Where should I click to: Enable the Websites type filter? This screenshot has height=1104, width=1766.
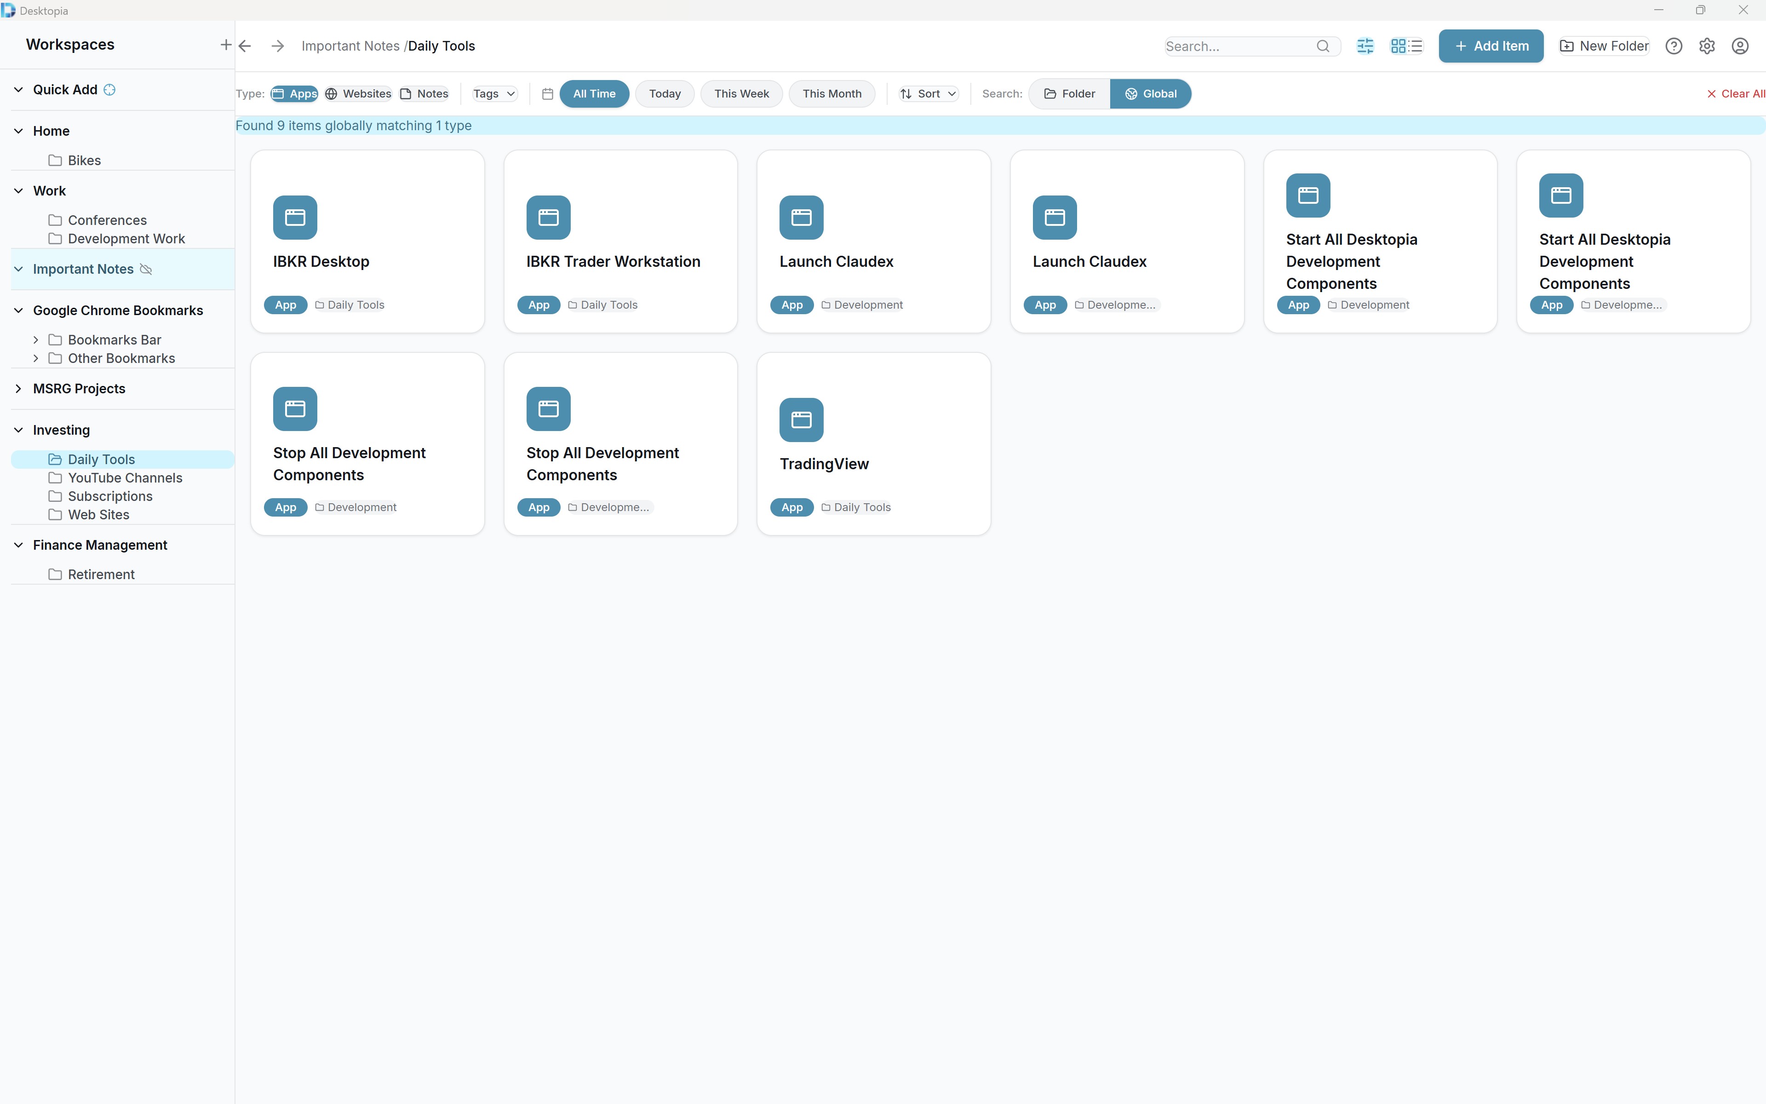pos(358,93)
